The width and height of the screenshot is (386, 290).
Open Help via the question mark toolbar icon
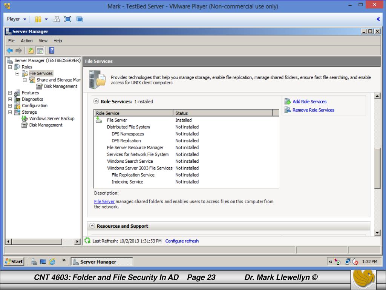coord(52,50)
